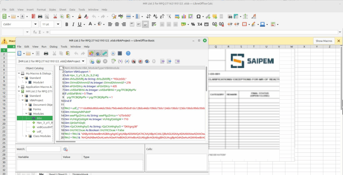
Task: Click the Calc Spelling check icon
Action: (x=120, y=16)
